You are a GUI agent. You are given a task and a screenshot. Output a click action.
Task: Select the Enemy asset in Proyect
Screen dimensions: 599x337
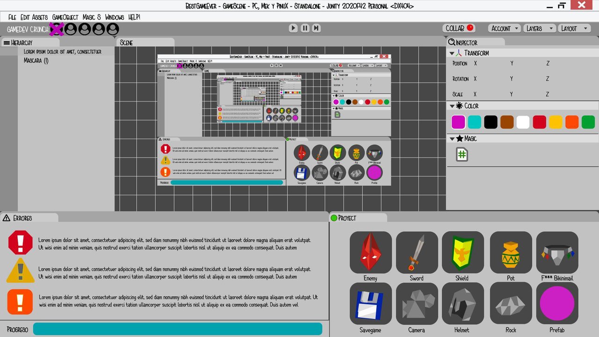(x=371, y=252)
